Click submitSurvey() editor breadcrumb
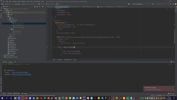This screenshot has height=100, width=177. click(x=67, y=60)
